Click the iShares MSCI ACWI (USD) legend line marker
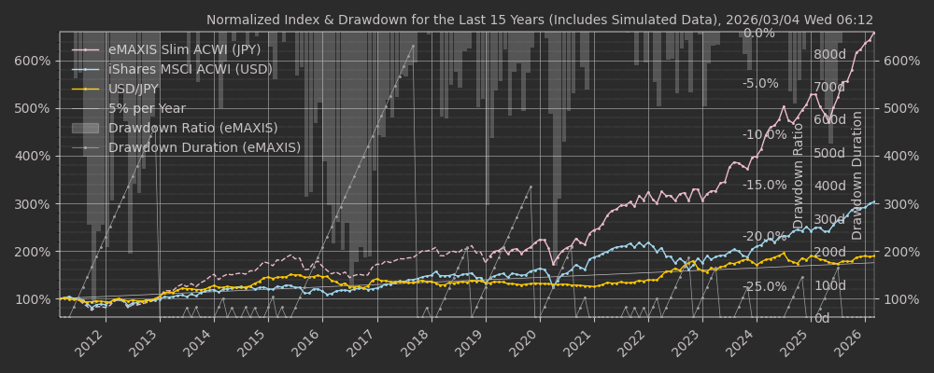The image size is (934, 373). pos(85,69)
